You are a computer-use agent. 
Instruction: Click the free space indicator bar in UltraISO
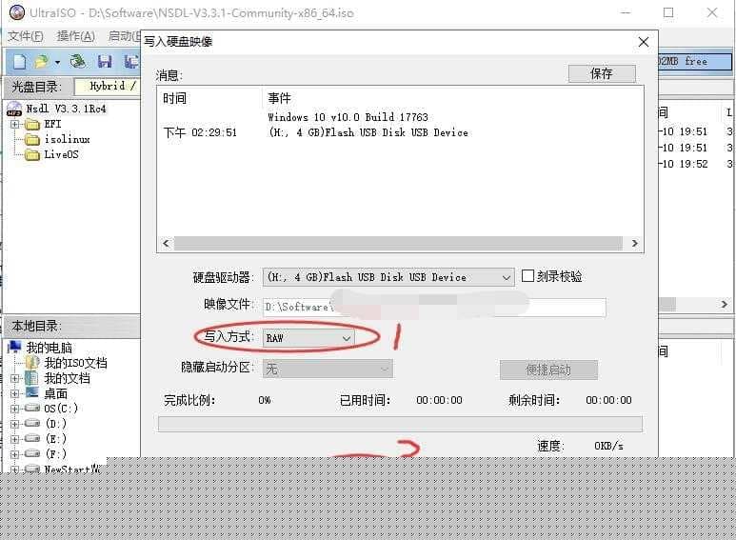(x=695, y=61)
